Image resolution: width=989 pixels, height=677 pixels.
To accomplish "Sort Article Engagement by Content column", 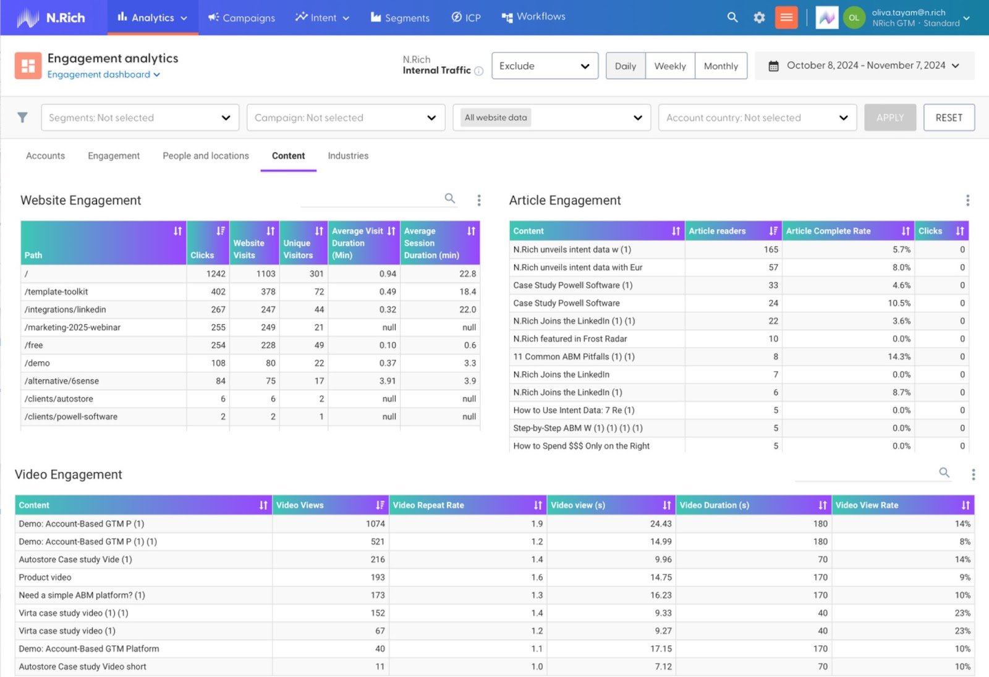I will pos(676,231).
